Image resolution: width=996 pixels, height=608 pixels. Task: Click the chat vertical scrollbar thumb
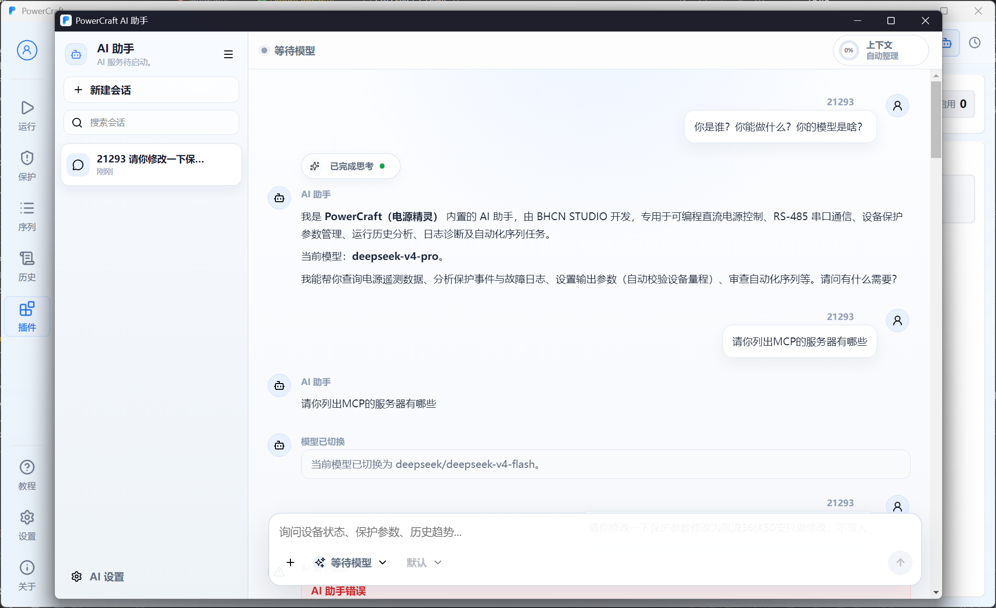(x=936, y=119)
